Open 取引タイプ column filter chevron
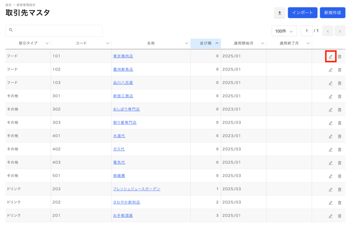This screenshot has height=228, width=353. click(x=47, y=43)
